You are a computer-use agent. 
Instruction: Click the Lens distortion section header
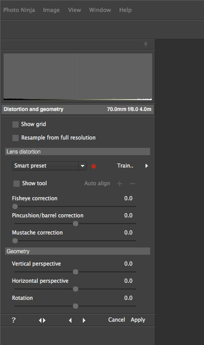coord(78,151)
